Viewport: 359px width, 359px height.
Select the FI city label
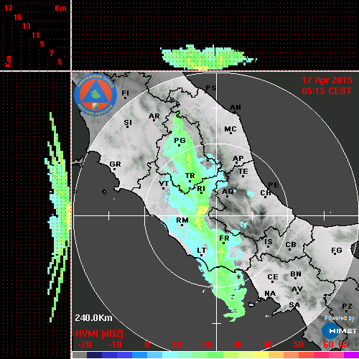tap(126, 93)
